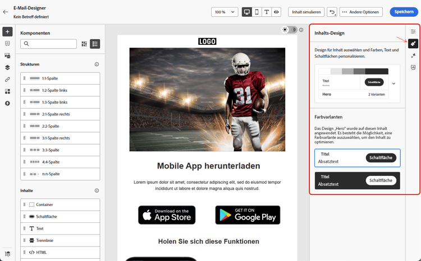The height and width of the screenshot is (261, 421).
Task: Select plain text view mode
Action: coord(266,12)
